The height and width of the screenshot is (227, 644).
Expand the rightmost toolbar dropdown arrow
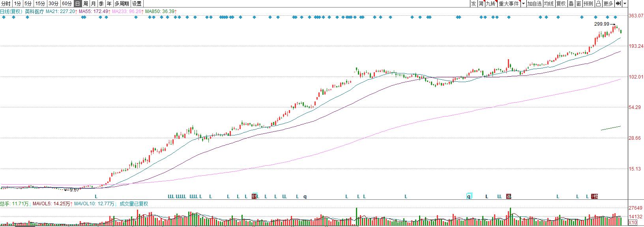pyautogui.click(x=625, y=4)
